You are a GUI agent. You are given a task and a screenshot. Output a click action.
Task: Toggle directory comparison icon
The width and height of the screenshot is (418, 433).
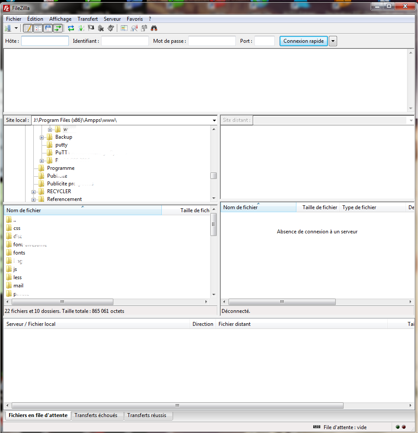(134, 28)
